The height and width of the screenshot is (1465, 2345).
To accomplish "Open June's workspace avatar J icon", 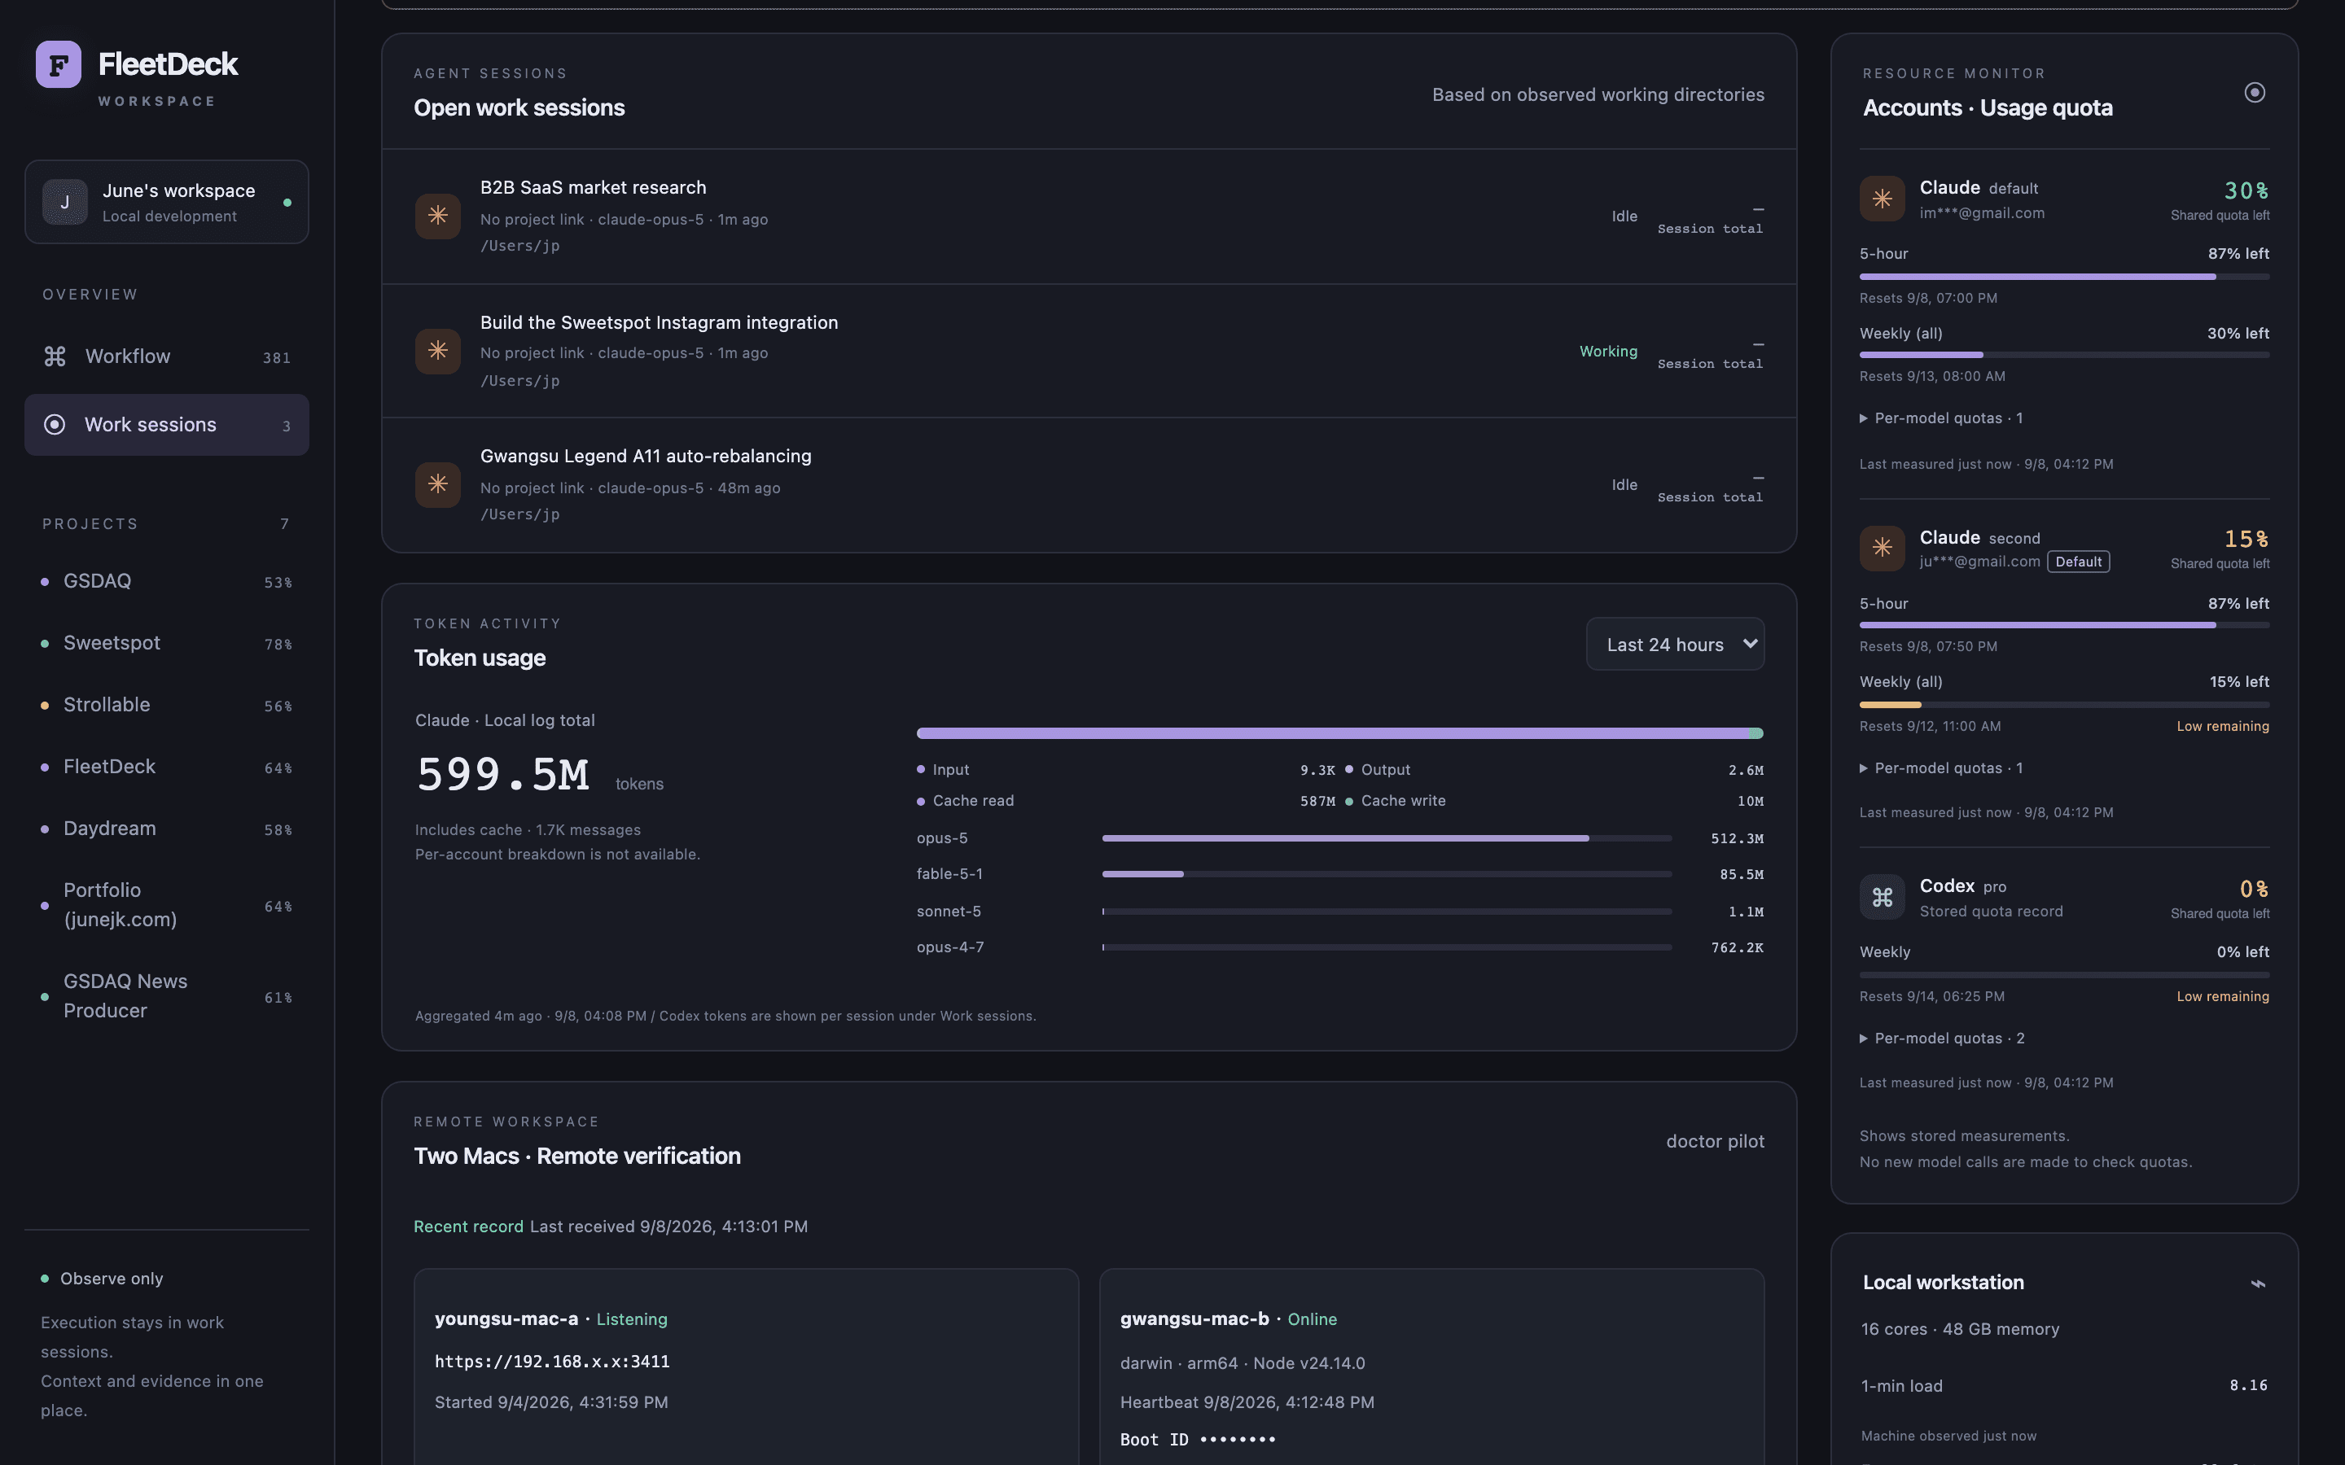I will click(65, 202).
